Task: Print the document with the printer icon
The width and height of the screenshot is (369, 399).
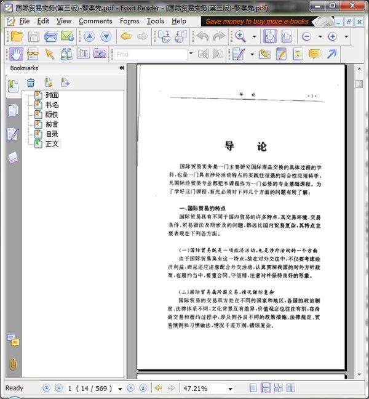Action: coord(50,36)
